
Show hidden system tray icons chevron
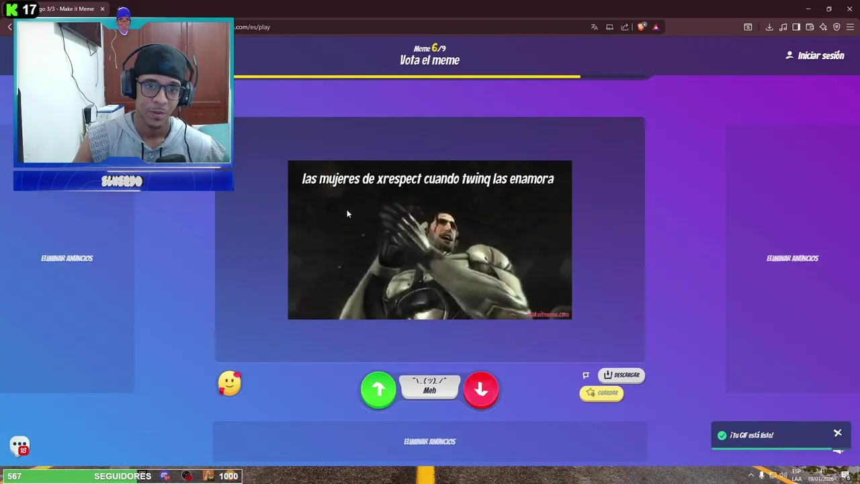pos(750,475)
